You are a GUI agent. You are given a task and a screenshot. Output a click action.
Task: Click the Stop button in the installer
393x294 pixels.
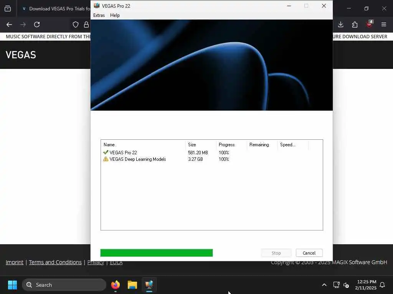(x=276, y=253)
